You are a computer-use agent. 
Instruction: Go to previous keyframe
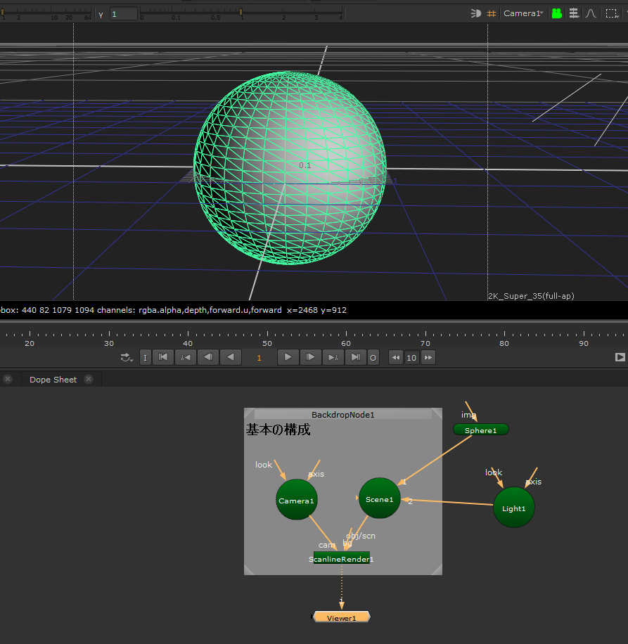(x=186, y=358)
